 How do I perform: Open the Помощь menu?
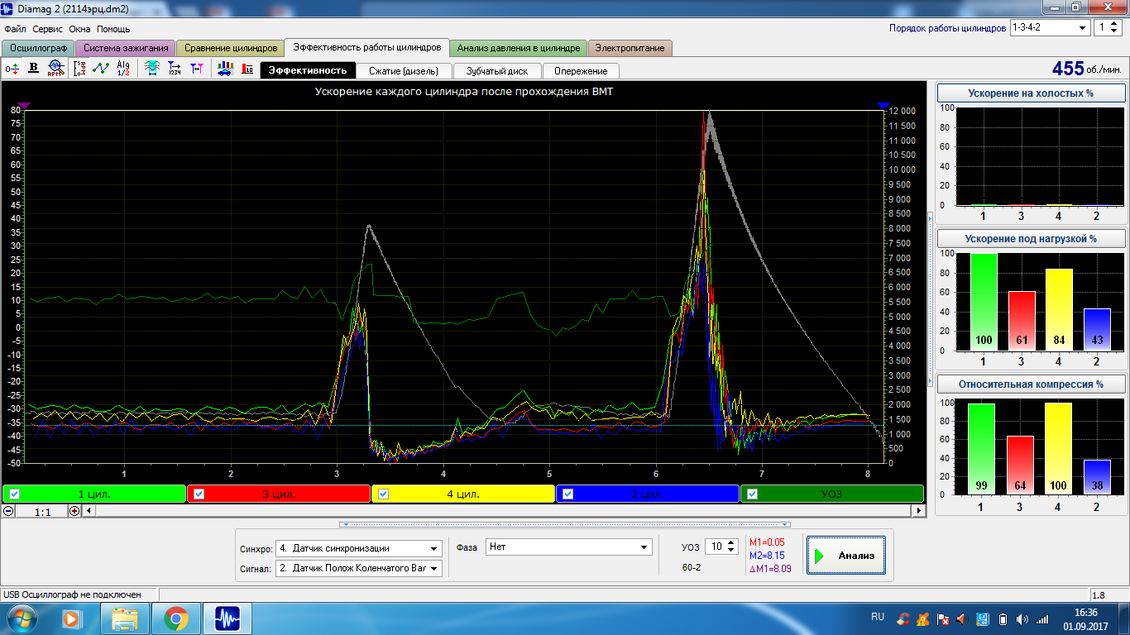[113, 29]
